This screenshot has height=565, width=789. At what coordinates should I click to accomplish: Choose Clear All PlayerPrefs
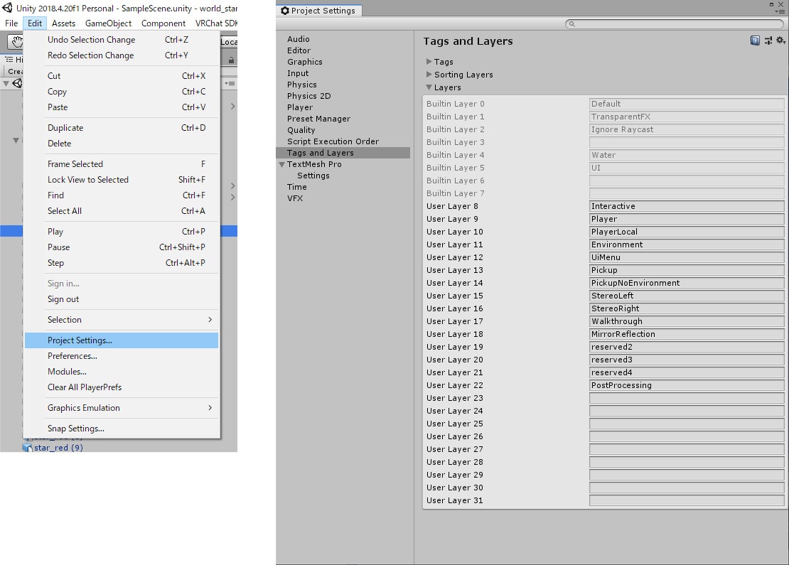(x=122, y=387)
